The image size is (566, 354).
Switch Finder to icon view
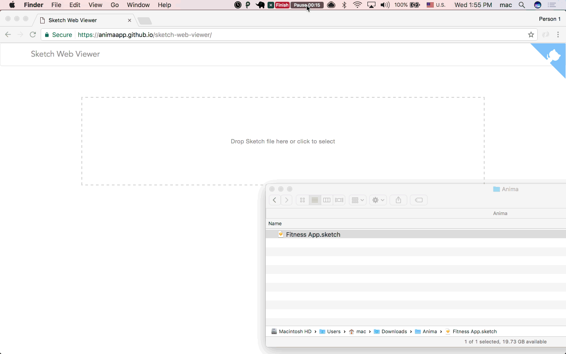pos(302,200)
